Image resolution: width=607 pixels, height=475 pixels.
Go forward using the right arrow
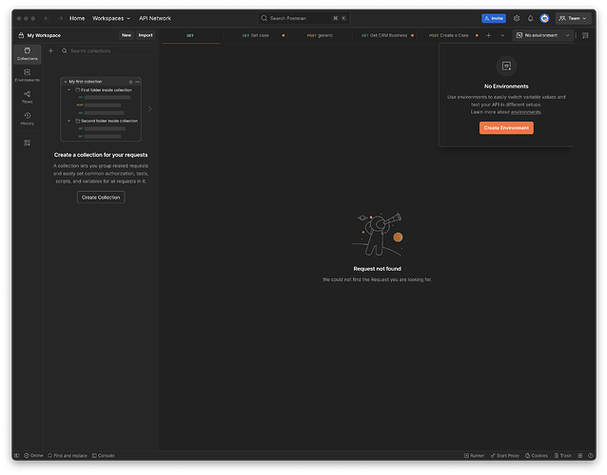pyautogui.click(x=60, y=18)
